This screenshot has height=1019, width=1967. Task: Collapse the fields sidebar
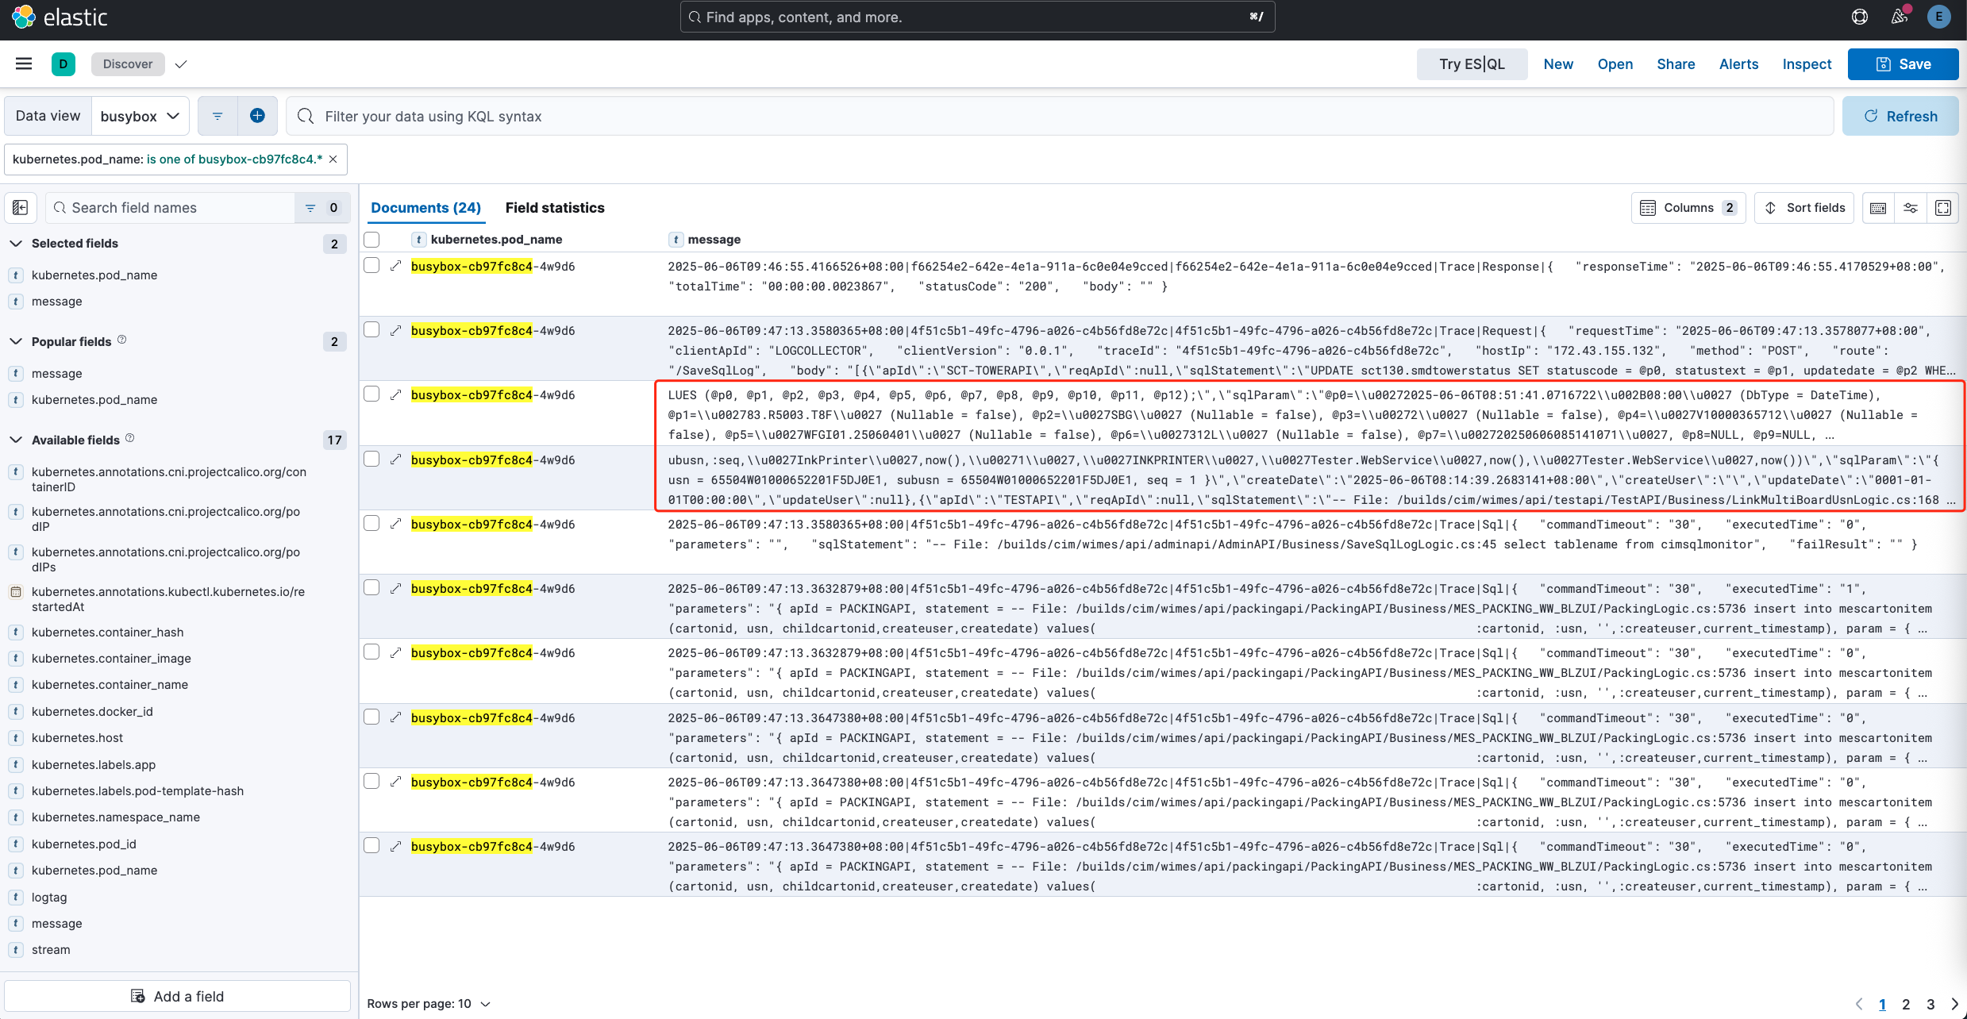coord(20,207)
